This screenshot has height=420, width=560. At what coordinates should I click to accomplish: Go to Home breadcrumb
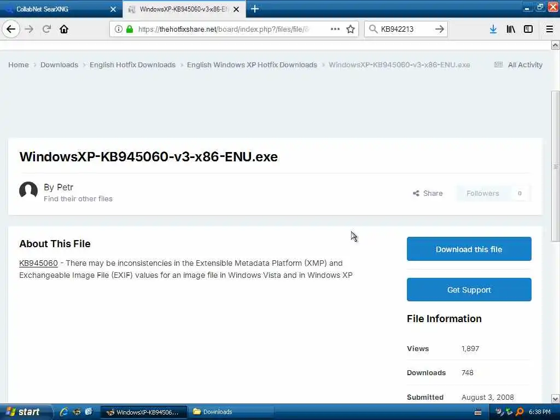coord(19,65)
